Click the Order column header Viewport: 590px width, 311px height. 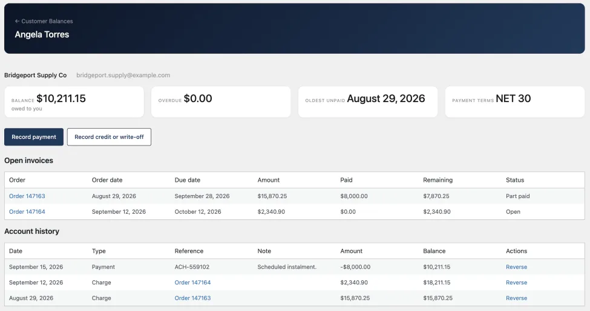(18, 180)
